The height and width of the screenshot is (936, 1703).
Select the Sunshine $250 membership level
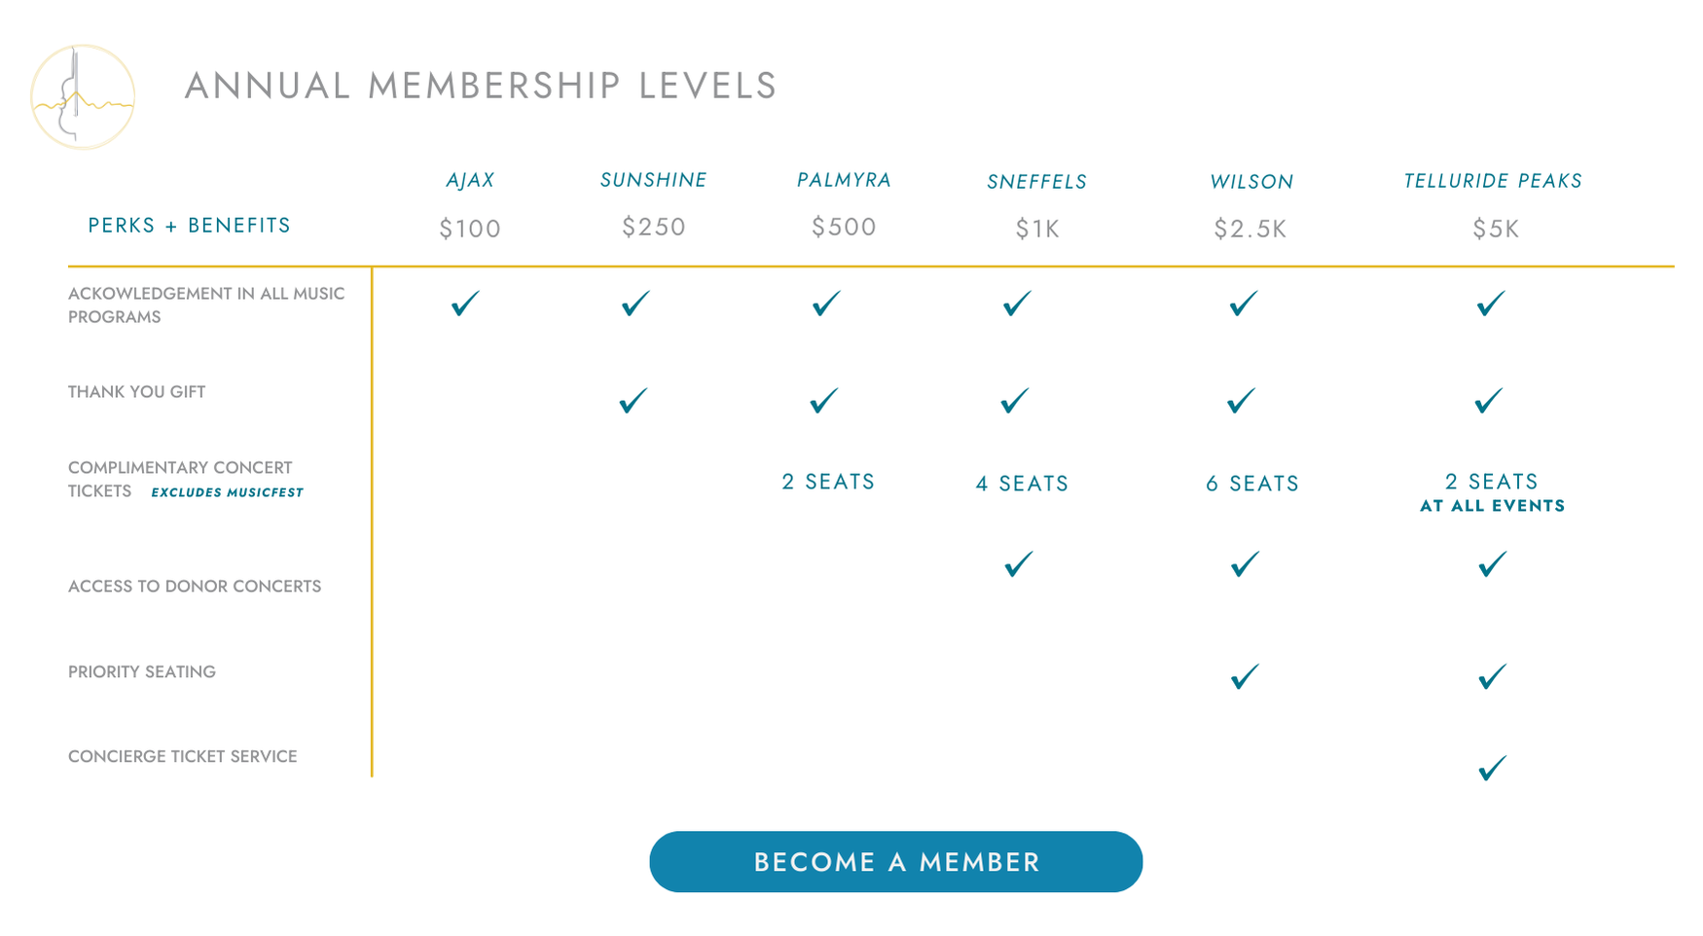pyautogui.click(x=654, y=227)
